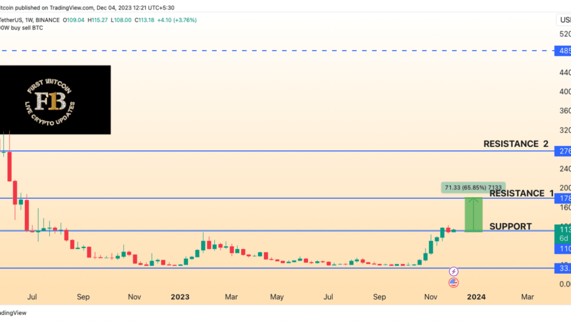Click the lightning bolt event icon on chart

pyautogui.click(x=453, y=271)
